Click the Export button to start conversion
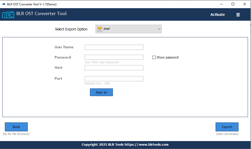Viewport: 251px width, 149px height. (227, 127)
